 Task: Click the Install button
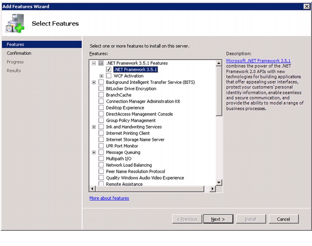(251, 219)
